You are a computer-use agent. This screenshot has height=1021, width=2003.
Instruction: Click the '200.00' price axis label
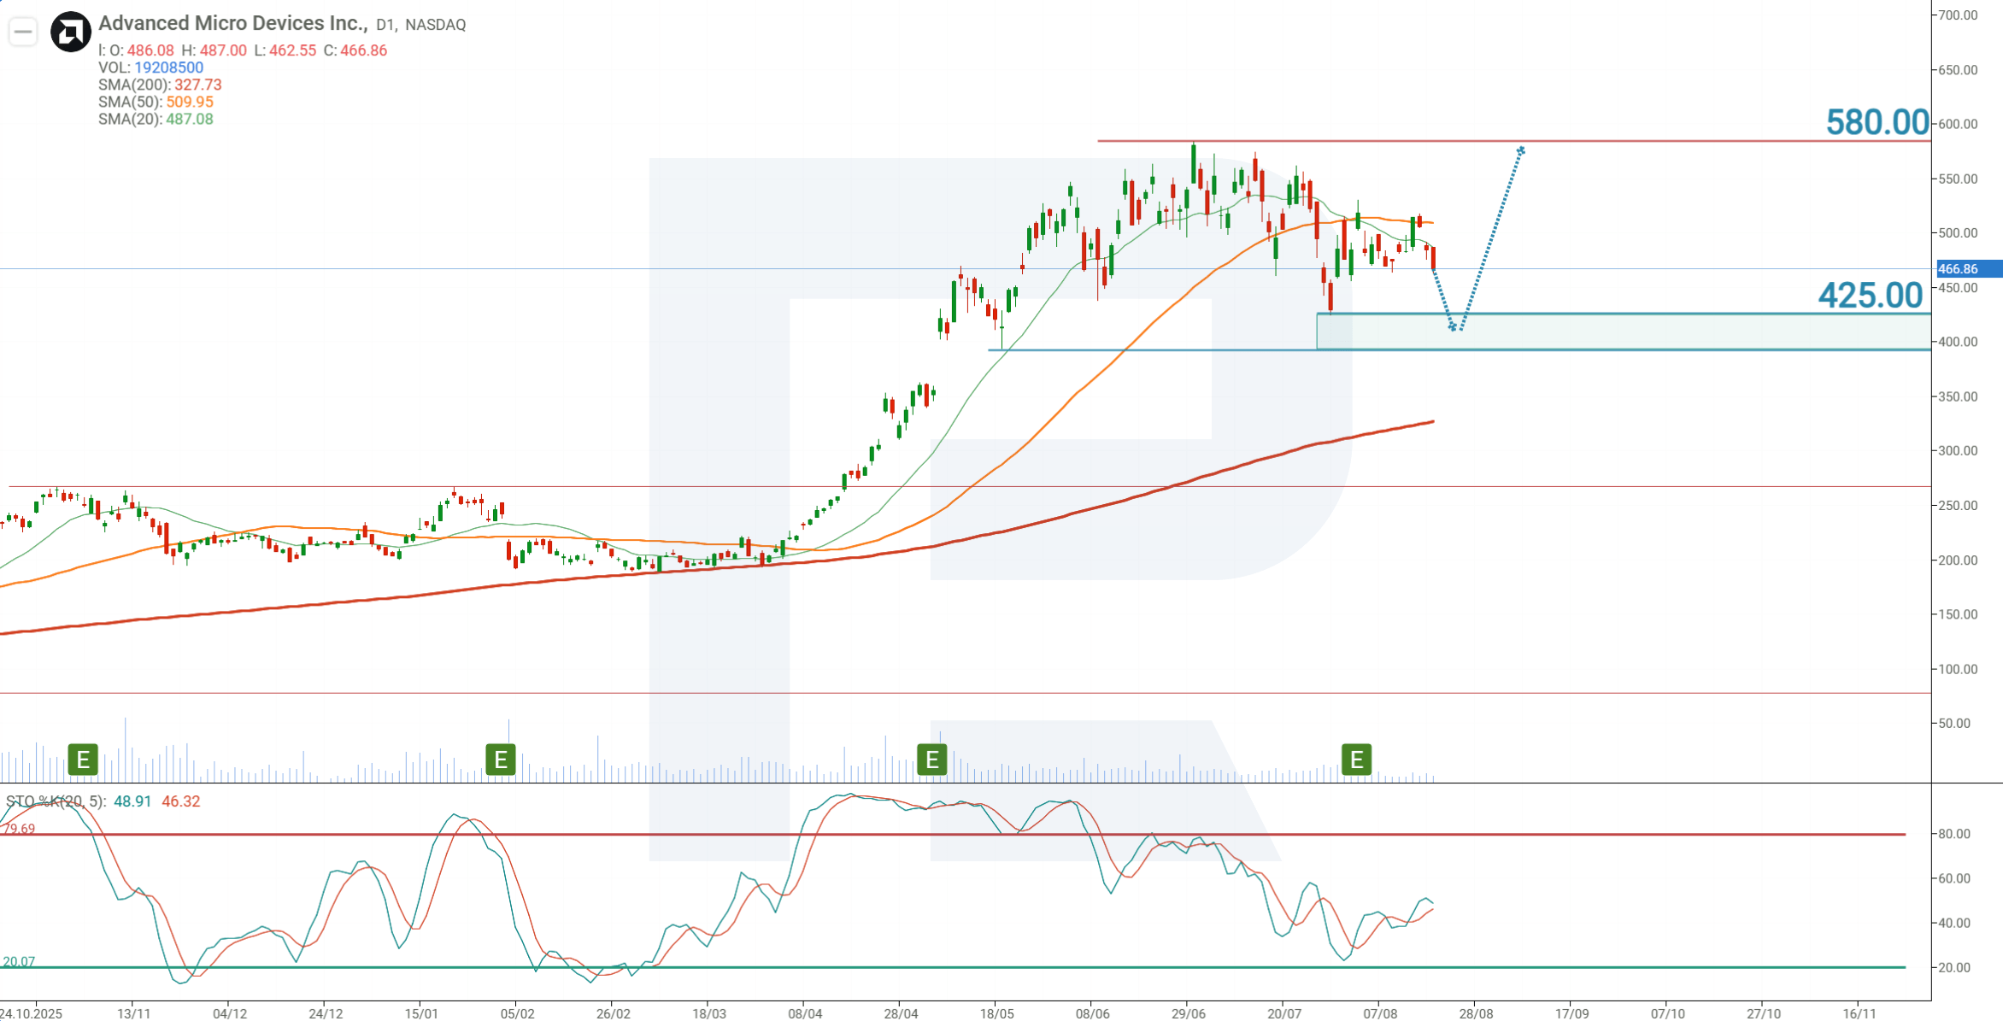(1959, 560)
